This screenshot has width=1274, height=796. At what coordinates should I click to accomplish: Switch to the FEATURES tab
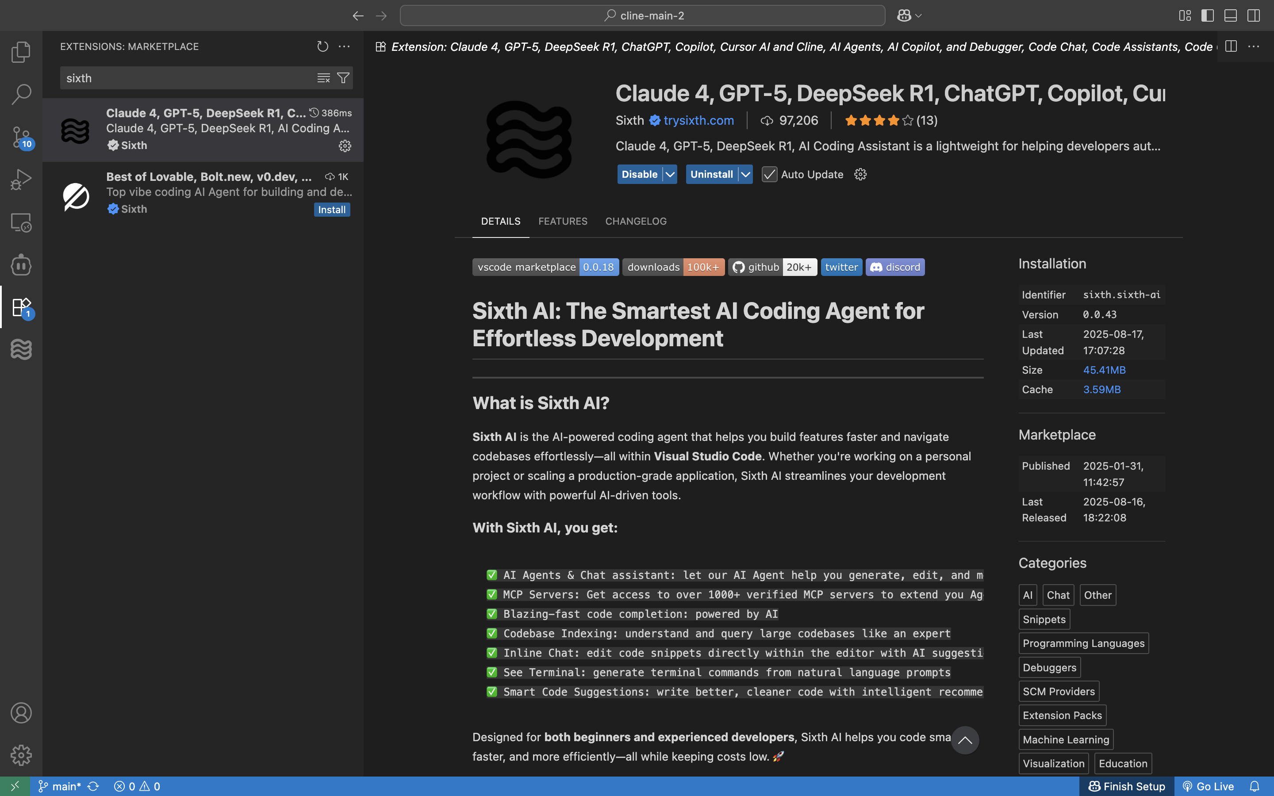coord(563,221)
